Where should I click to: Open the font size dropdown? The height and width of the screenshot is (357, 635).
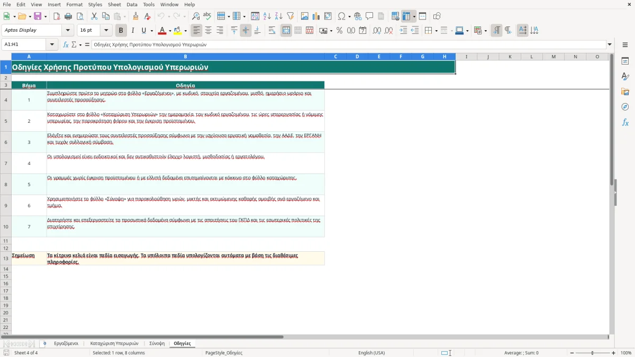(x=106, y=31)
